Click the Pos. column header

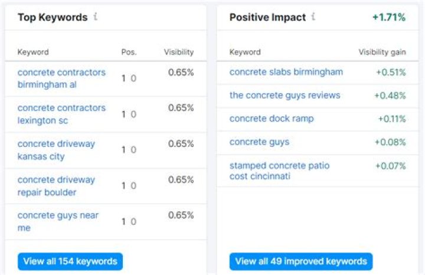(x=129, y=52)
